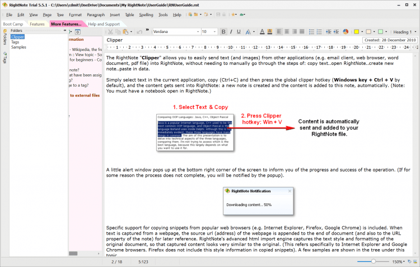Click the new page icon in the menu bar
This screenshot has width=420, height=267.
coord(206,15)
